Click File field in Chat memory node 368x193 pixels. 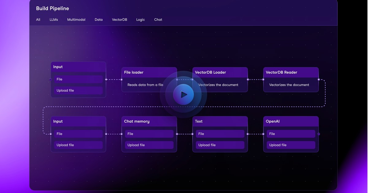click(149, 134)
